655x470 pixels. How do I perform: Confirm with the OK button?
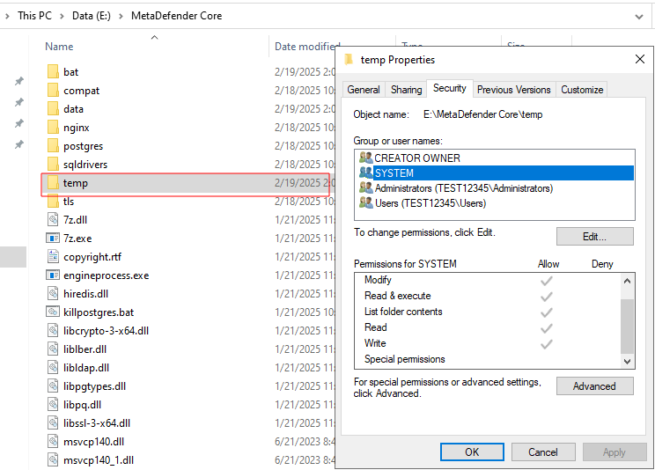point(472,452)
